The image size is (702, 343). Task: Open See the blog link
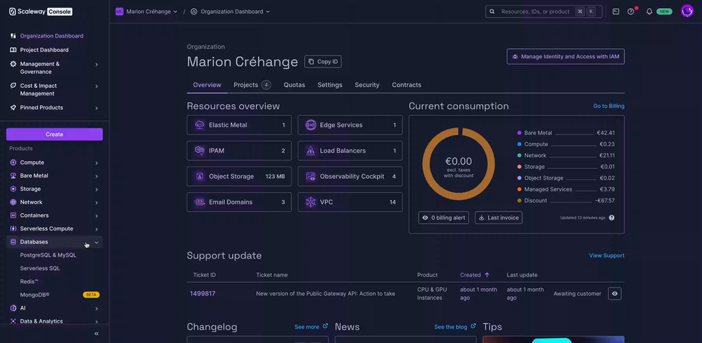click(455, 327)
